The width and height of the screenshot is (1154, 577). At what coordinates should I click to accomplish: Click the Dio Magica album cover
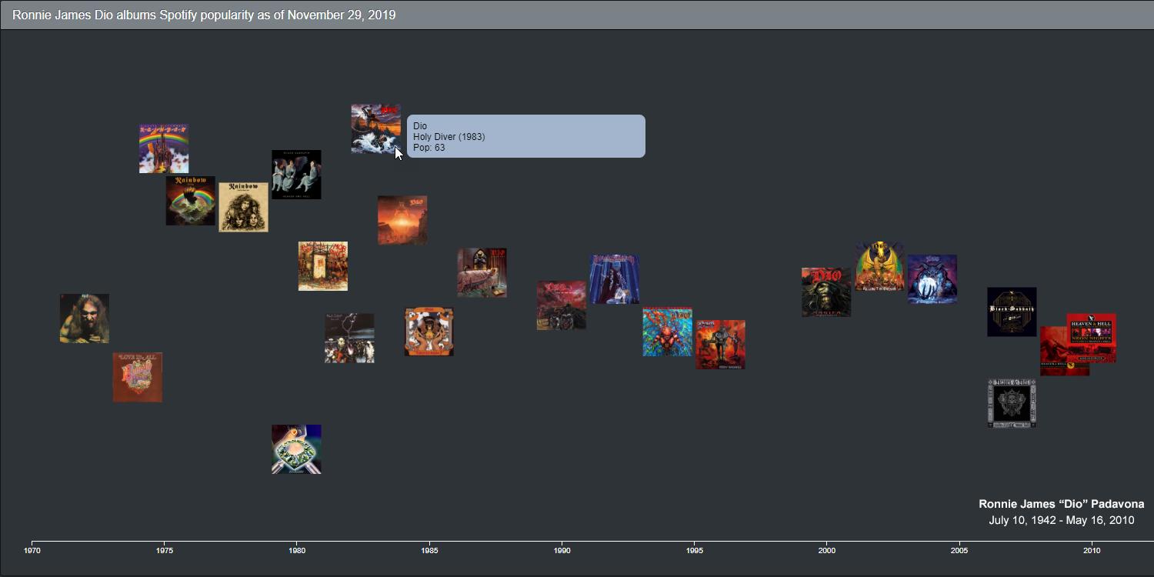click(826, 292)
